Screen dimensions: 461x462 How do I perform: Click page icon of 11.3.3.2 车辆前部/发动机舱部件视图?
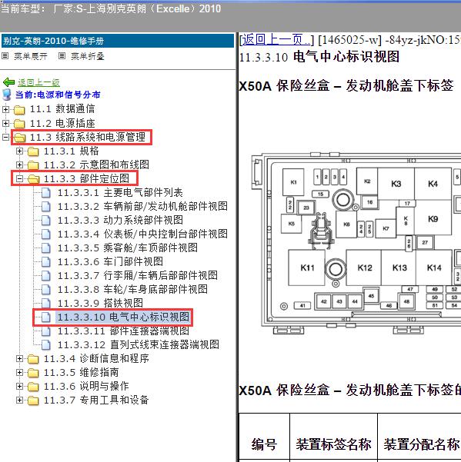[45, 207]
